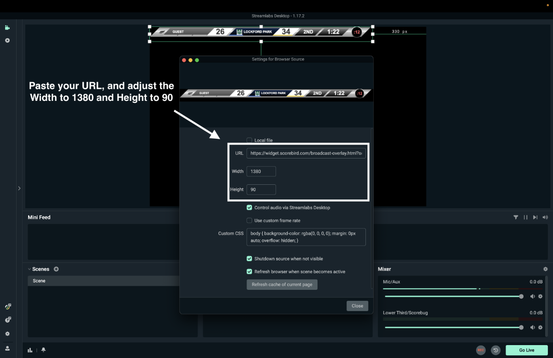Uncheck Control audio via Streamlabs Desktop
The height and width of the screenshot is (358, 553).
click(x=249, y=208)
